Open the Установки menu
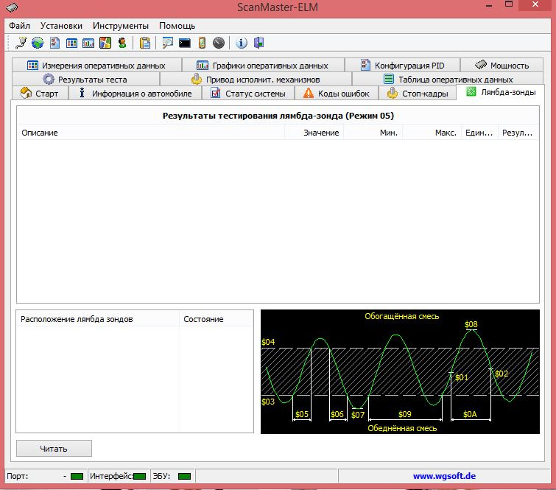This screenshot has width=556, height=490. tap(62, 25)
